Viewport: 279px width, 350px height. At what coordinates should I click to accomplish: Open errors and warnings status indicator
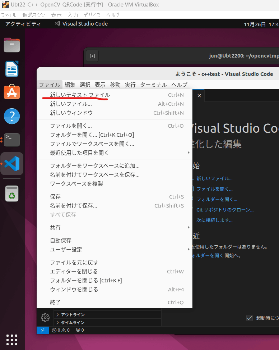[61, 330]
